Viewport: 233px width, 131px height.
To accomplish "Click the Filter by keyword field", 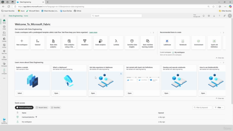I will (202, 108).
